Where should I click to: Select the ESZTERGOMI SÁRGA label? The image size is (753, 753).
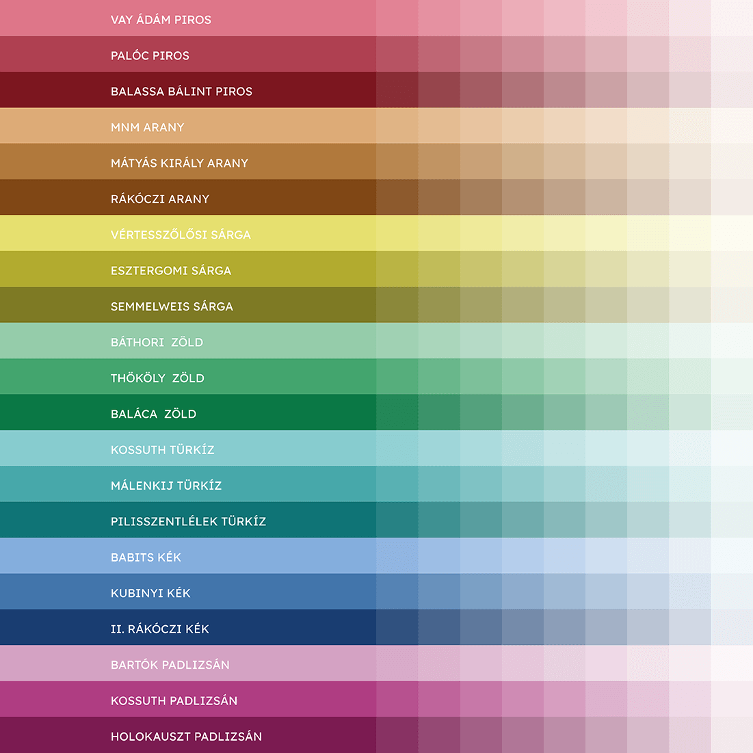pyautogui.click(x=171, y=270)
